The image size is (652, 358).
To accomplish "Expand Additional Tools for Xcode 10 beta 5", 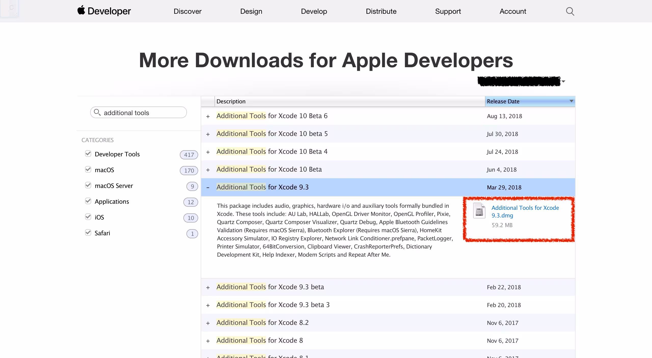I will [208, 134].
